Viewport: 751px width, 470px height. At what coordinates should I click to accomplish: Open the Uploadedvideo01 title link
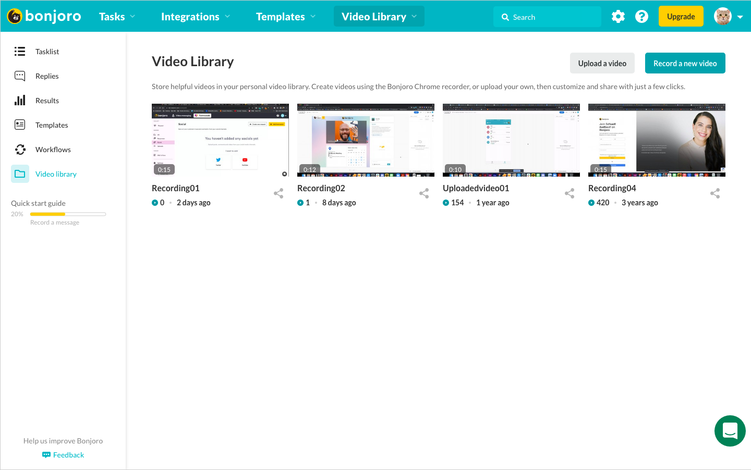point(476,188)
